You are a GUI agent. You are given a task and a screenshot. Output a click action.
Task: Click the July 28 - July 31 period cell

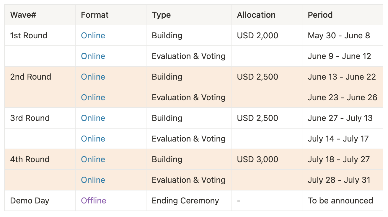[x=339, y=180]
